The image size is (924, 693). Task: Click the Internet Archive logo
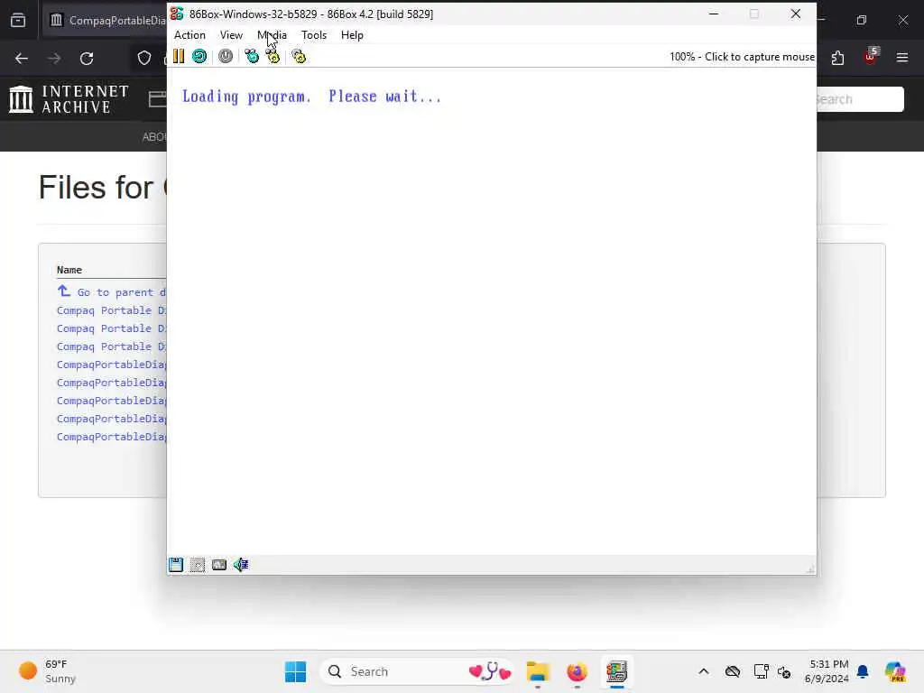[69, 99]
